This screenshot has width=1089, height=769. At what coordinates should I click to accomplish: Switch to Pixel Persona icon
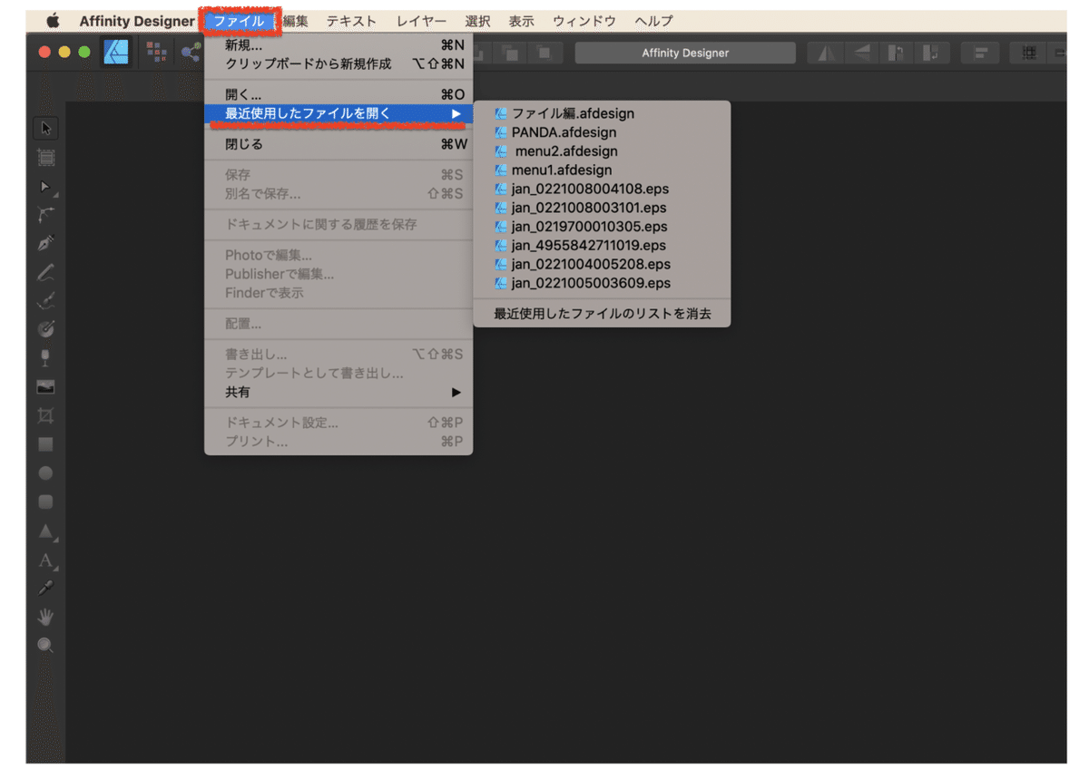[x=156, y=53]
